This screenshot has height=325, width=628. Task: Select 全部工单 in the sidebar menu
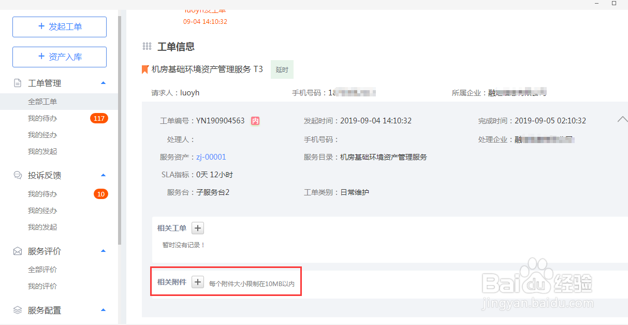coord(40,102)
